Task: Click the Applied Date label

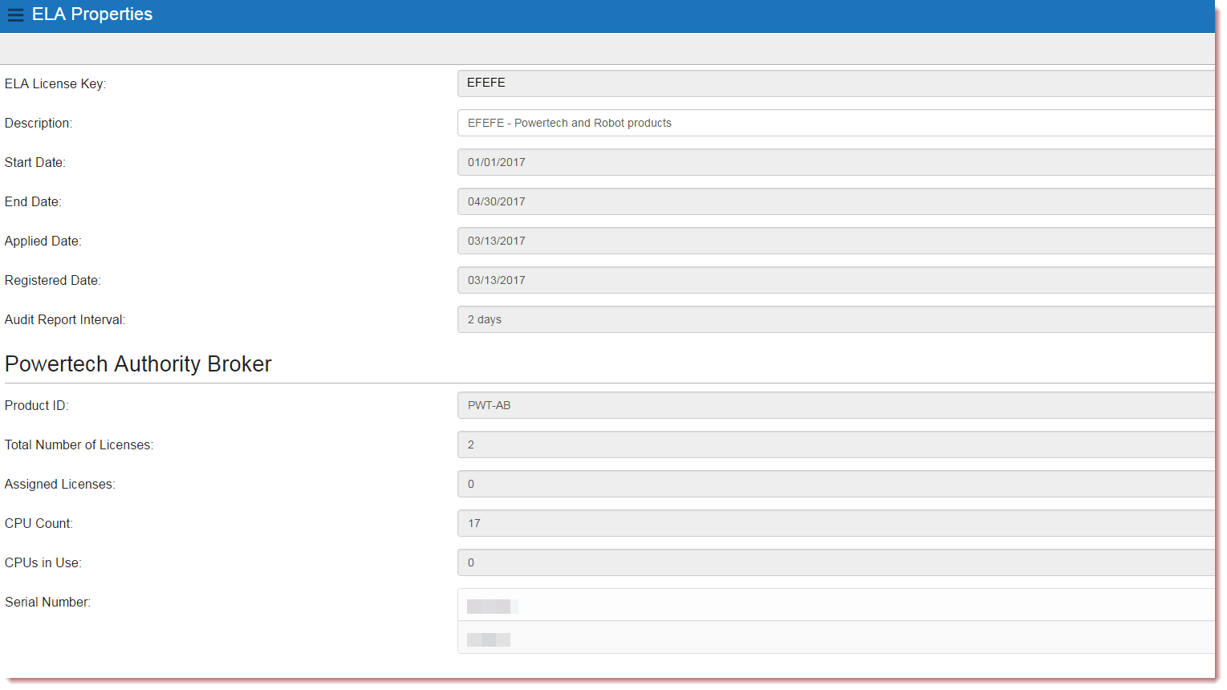Action: pyautogui.click(x=43, y=241)
